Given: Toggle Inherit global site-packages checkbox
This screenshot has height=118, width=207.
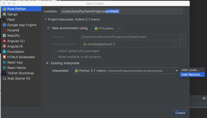Looking at the screenshot, I should point(55,51).
